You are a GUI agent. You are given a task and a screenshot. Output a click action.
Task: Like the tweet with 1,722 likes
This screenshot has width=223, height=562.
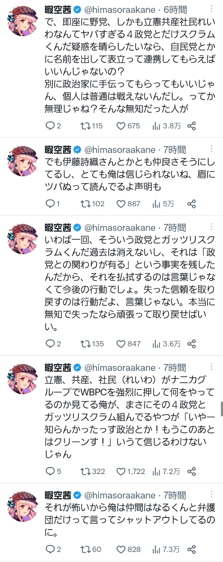[121, 471]
